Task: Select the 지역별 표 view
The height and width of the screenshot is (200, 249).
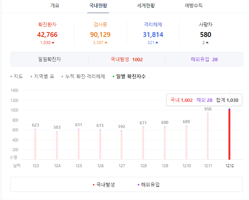Action: 43,76
